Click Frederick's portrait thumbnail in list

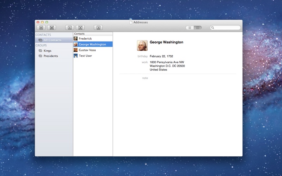pyautogui.click(x=75, y=38)
